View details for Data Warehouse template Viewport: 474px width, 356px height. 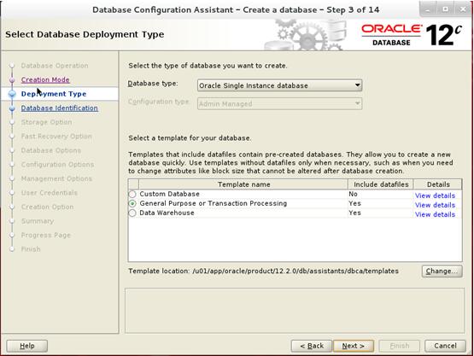pos(435,214)
